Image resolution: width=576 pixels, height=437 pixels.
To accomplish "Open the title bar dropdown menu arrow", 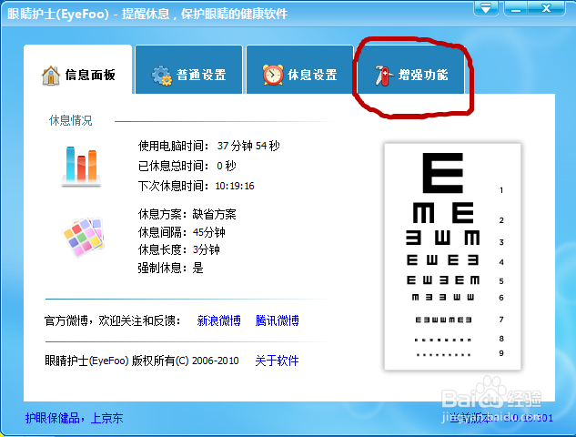I will point(486,8).
